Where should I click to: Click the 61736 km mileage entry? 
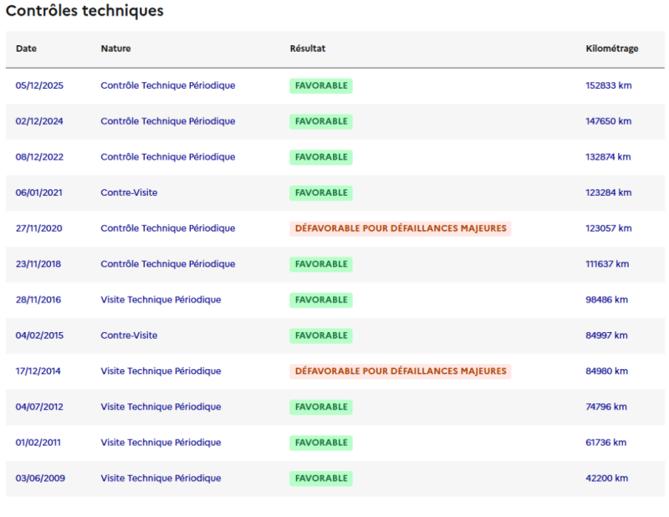tap(605, 443)
